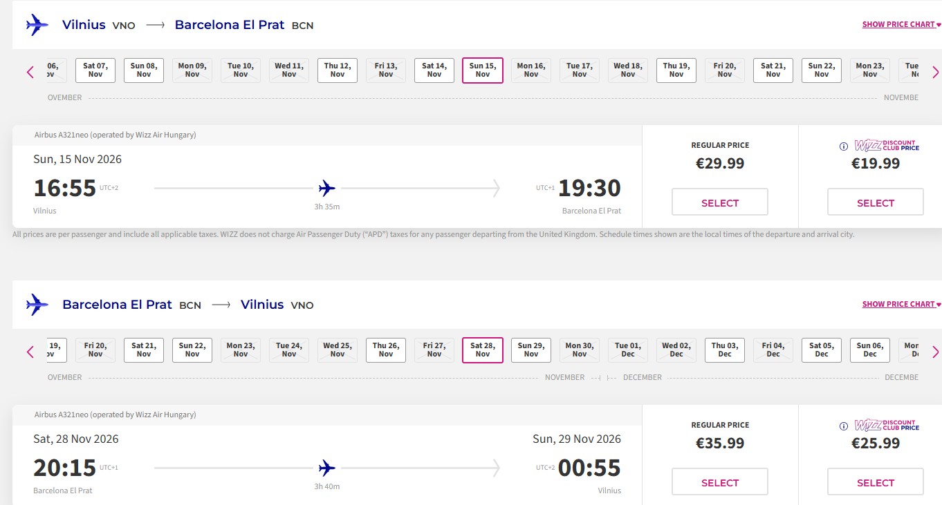Go to later return dates with right arrow
942x505 pixels.
coord(935,352)
